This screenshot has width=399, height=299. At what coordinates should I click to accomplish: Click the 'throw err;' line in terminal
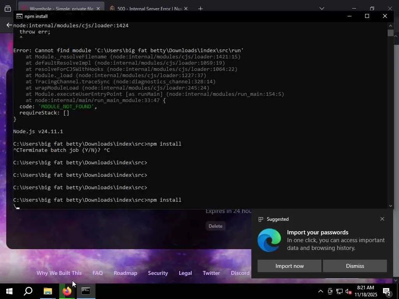[35, 32]
